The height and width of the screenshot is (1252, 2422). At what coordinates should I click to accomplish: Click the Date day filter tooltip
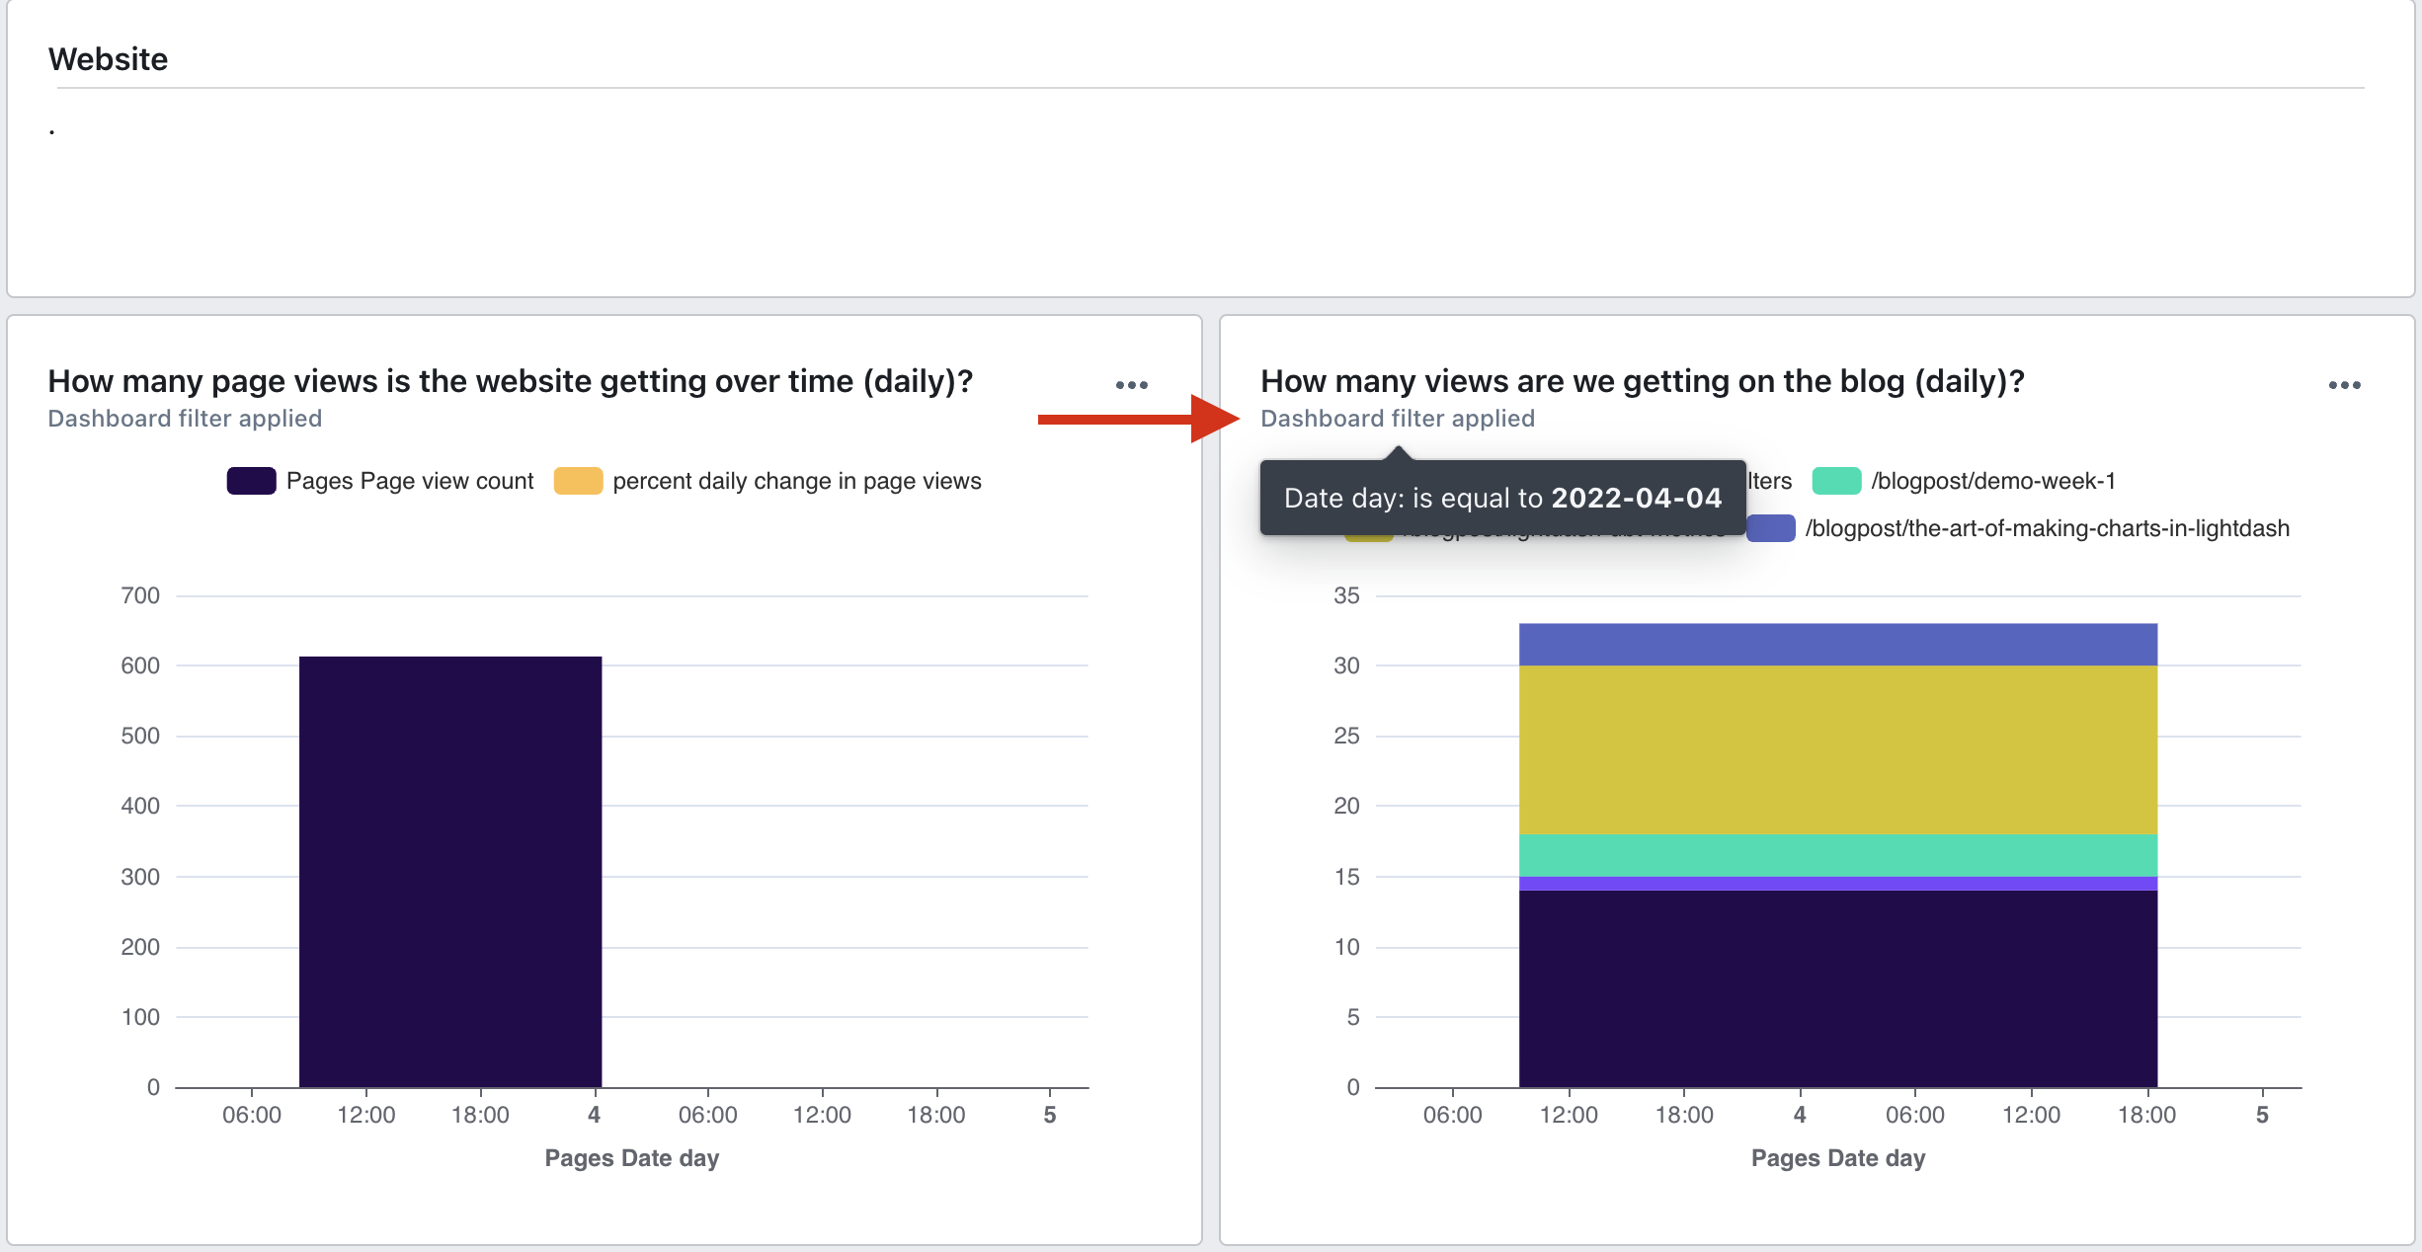click(1501, 498)
